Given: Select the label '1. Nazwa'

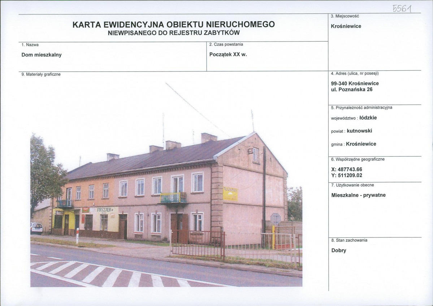Looking at the screenshot, I should pyautogui.click(x=30, y=45).
